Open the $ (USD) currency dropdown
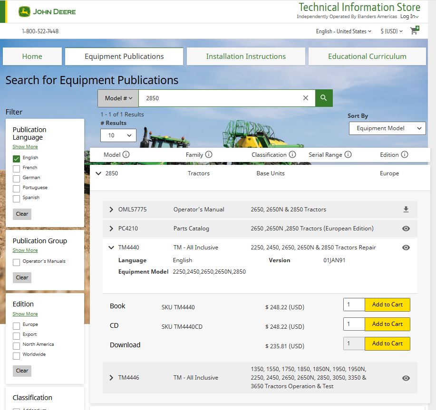 pyautogui.click(x=391, y=31)
